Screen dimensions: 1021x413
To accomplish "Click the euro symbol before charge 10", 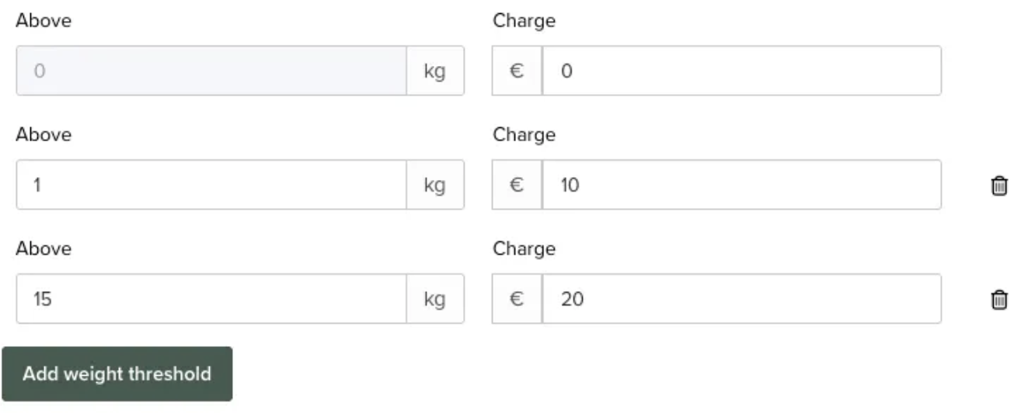I will (x=517, y=185).
